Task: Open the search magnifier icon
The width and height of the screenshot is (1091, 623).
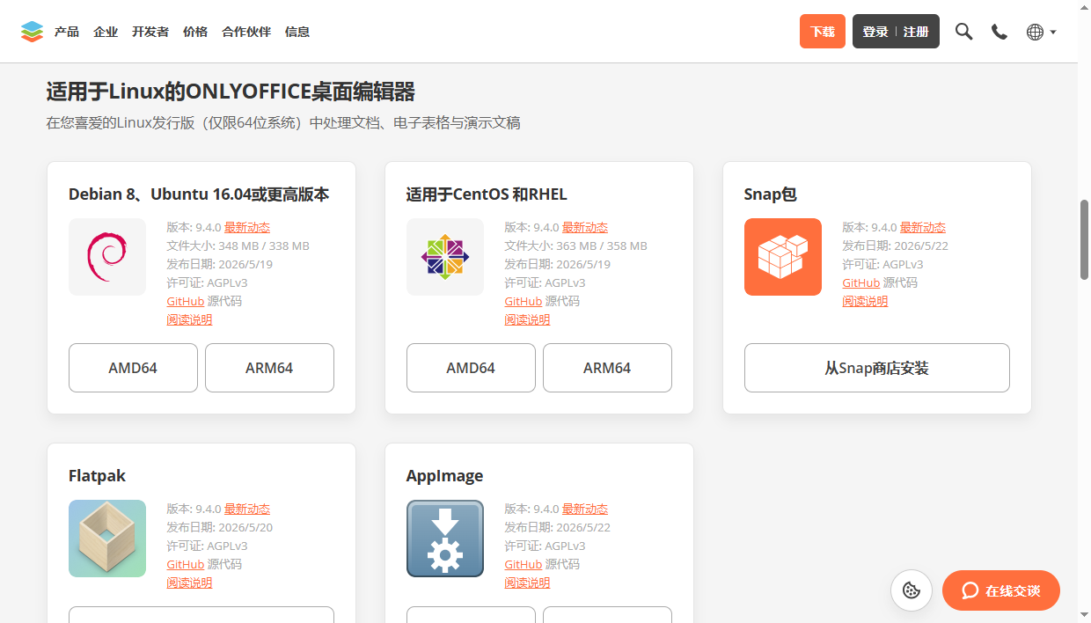Action: (x=964, y=32)
